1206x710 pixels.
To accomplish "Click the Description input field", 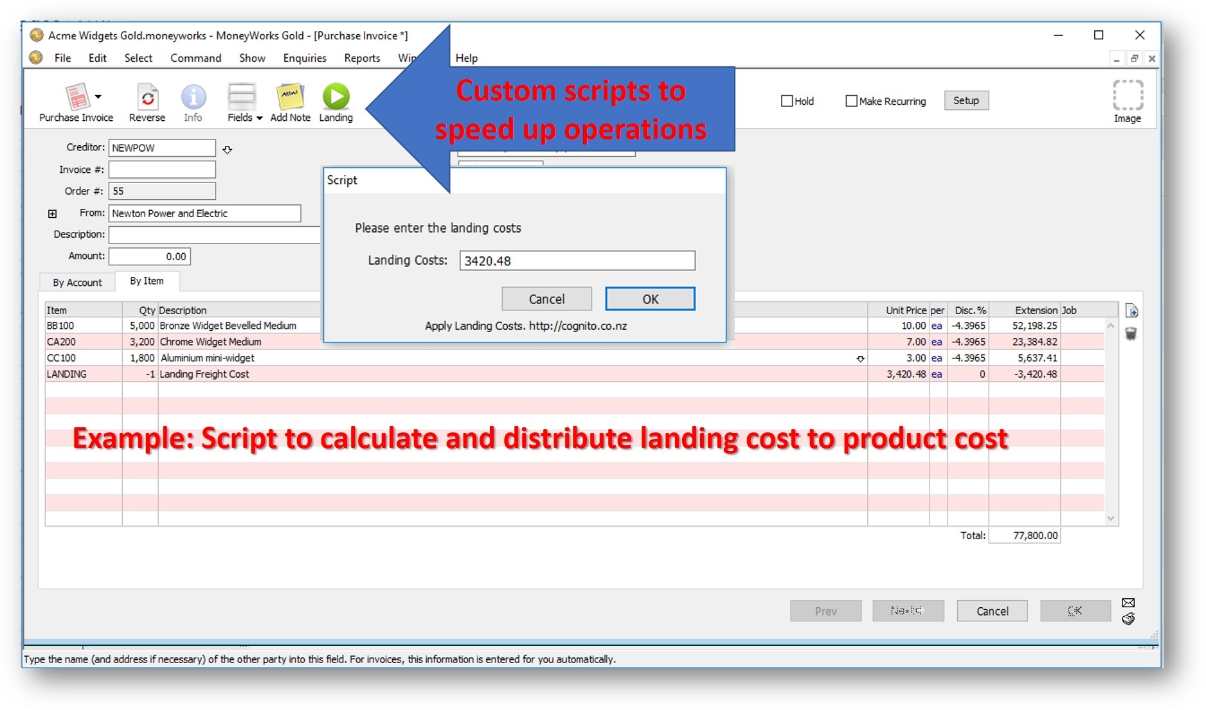I will (215, 235).
